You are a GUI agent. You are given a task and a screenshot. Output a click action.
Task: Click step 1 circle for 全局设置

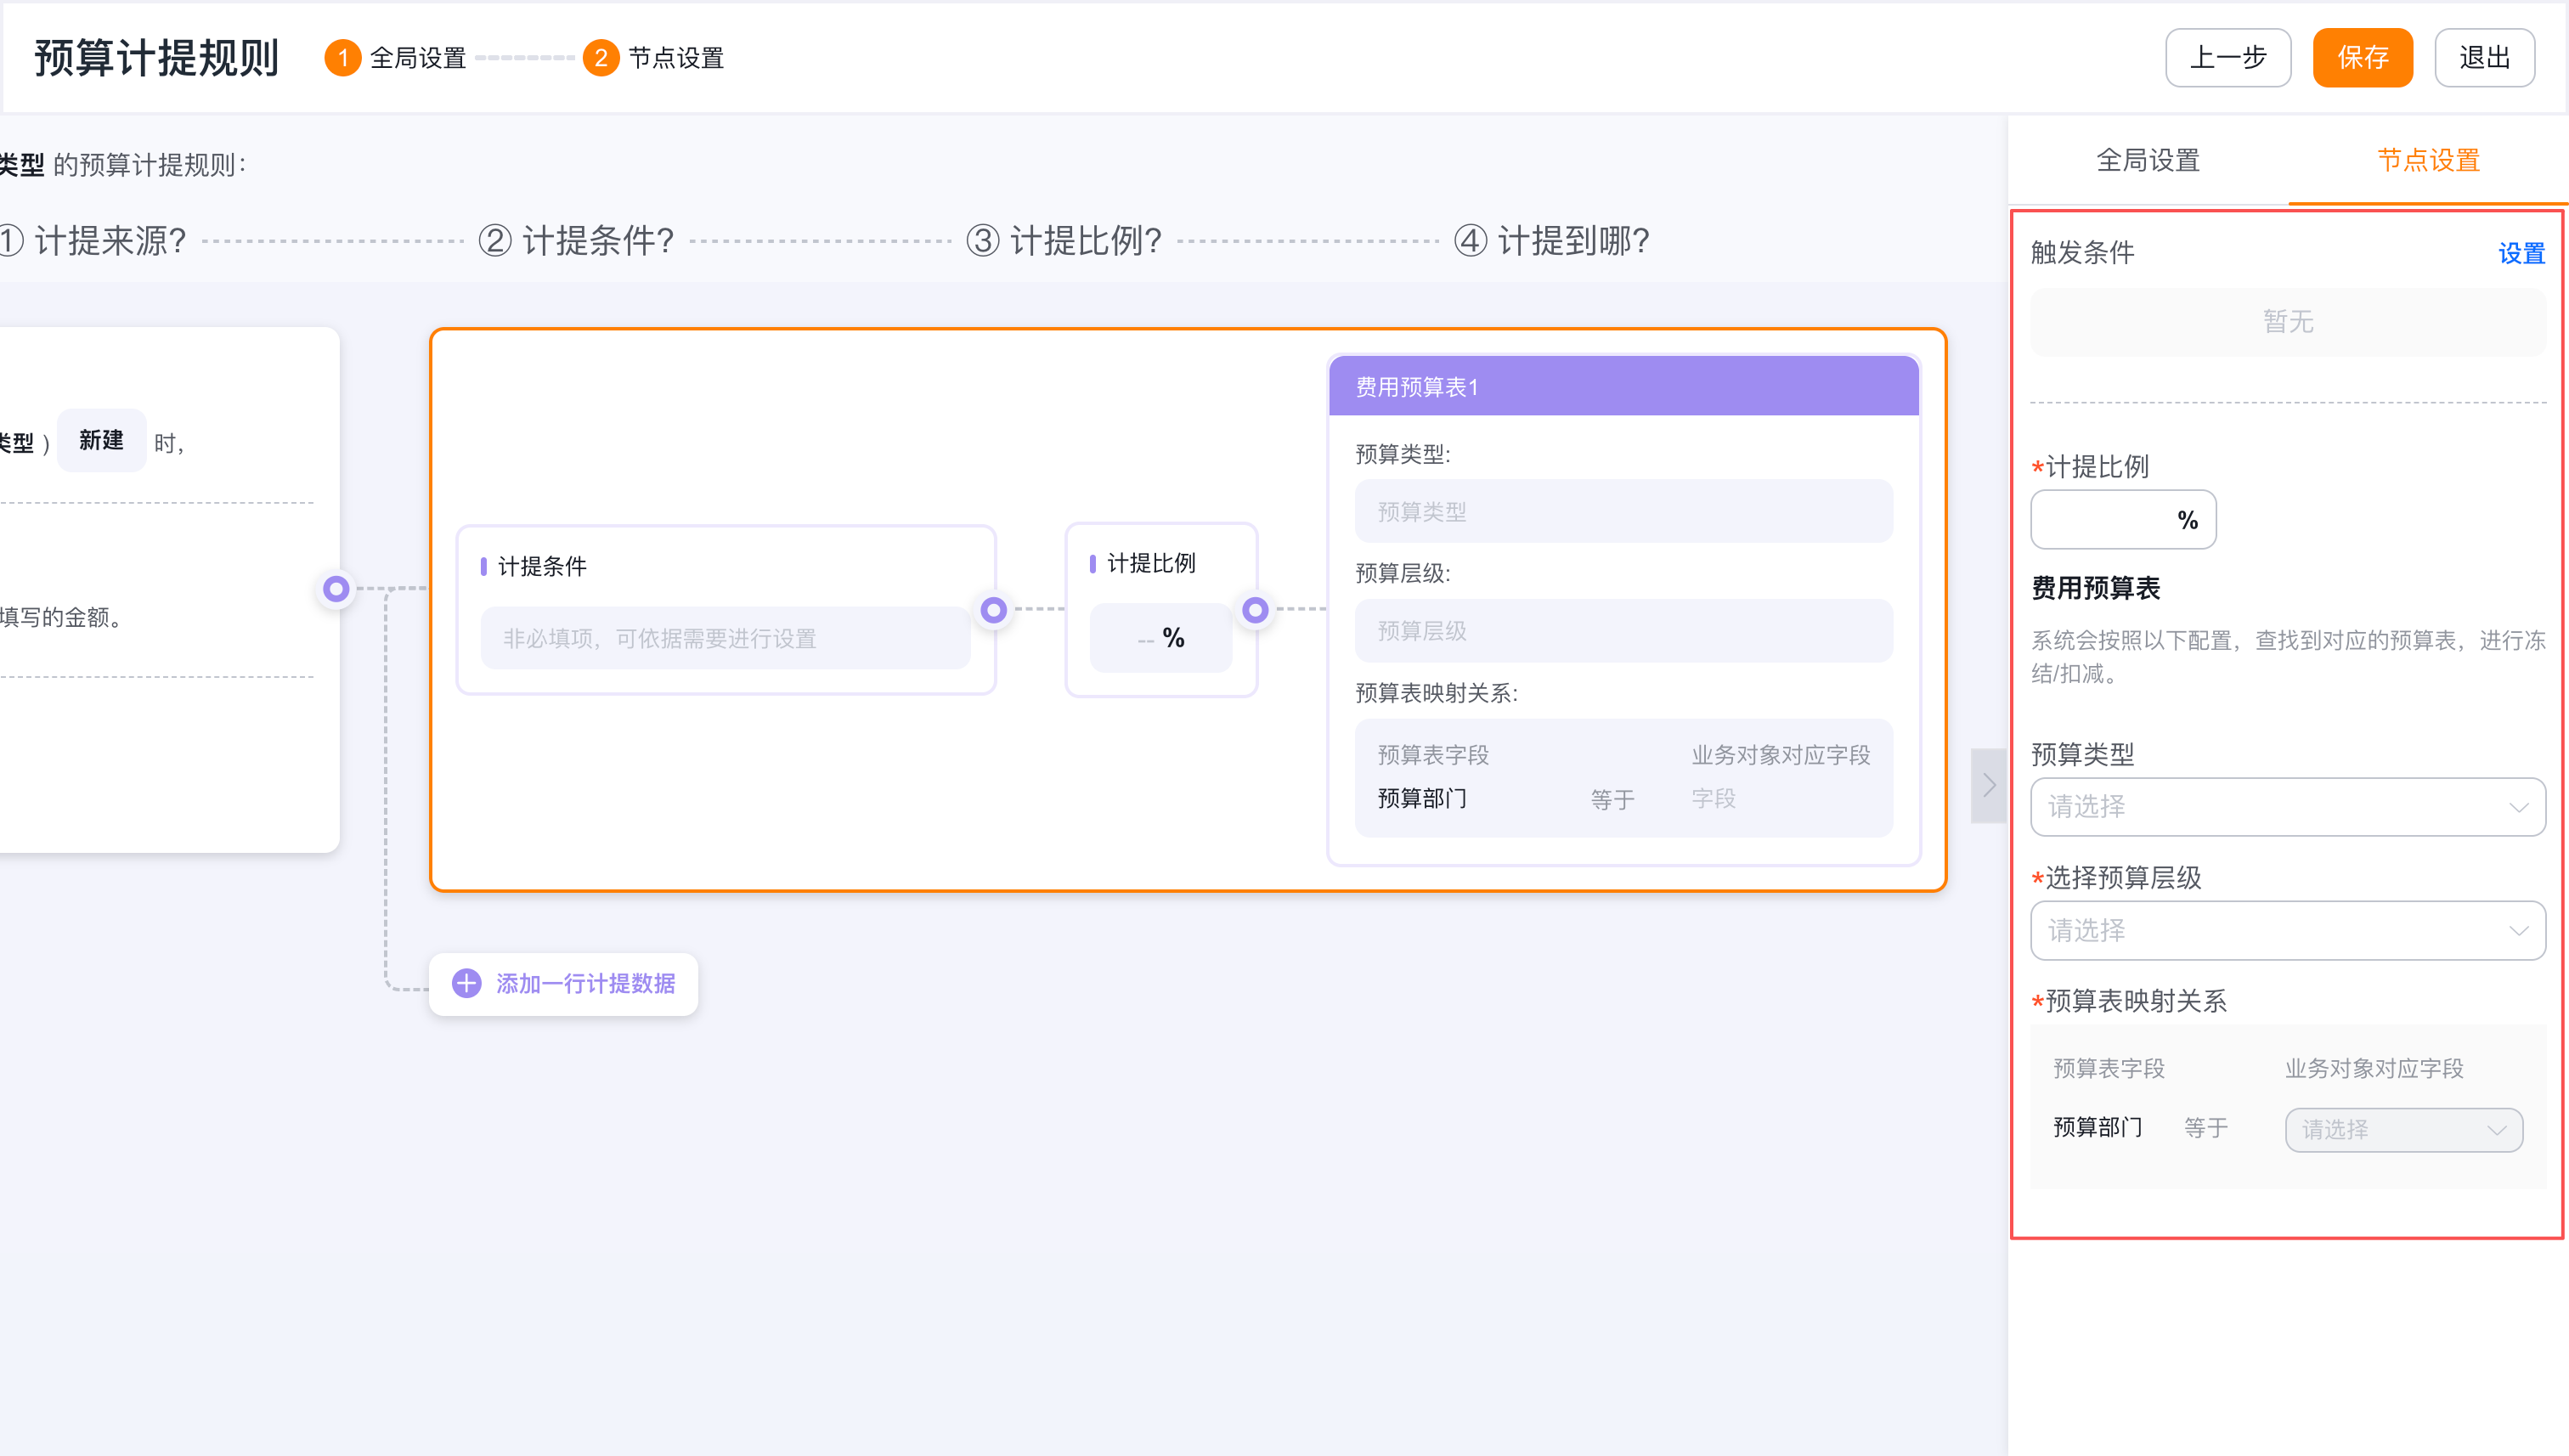342,58
